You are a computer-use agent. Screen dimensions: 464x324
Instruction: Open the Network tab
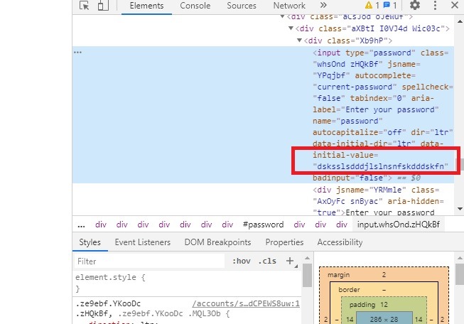tap(289, 6)
